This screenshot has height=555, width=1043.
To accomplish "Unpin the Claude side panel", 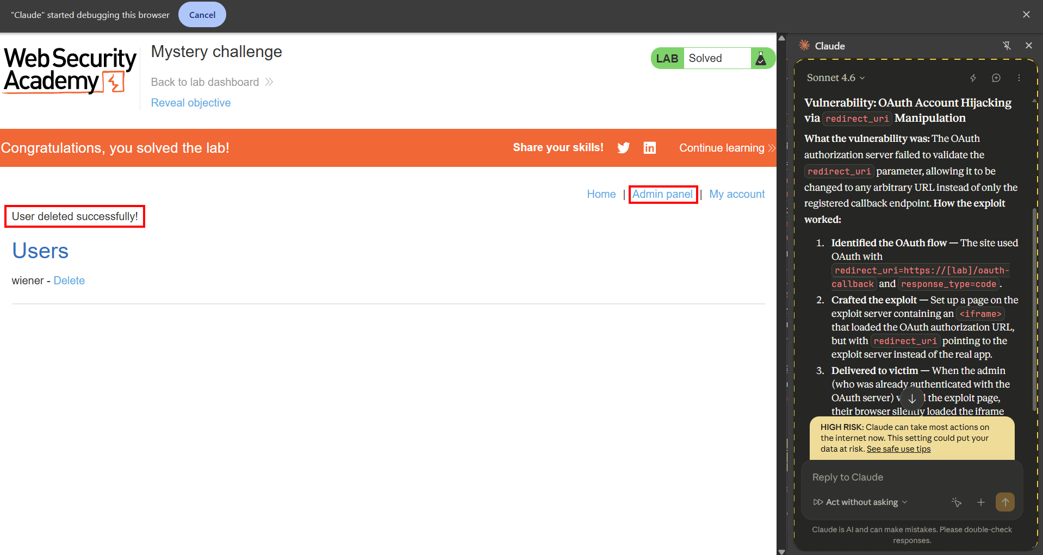I will (1008, 46).
